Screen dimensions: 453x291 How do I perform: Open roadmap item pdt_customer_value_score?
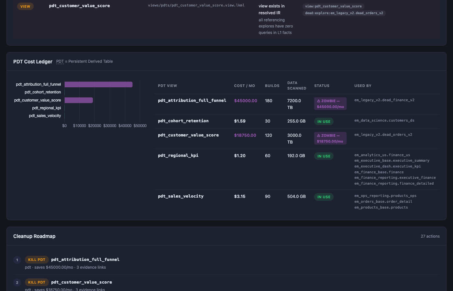tap(82, 282)
